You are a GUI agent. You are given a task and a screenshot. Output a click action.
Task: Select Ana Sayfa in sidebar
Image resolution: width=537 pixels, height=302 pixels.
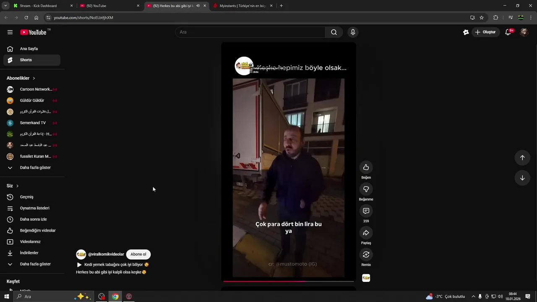pos(32,49)
